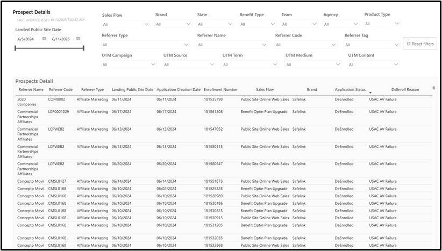This screenshot has height=251, width=442.
Task: Click the Reset filters button
Action: pos(420,44)
